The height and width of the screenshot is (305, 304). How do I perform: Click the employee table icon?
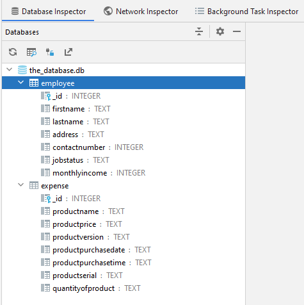34,83
